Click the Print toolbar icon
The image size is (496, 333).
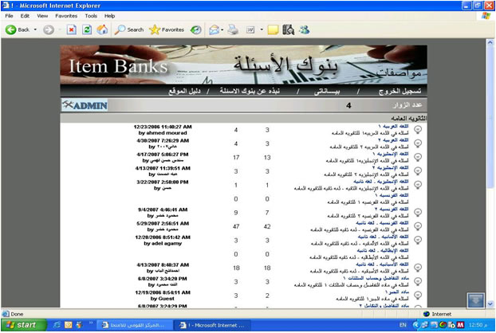click(234, 29)
